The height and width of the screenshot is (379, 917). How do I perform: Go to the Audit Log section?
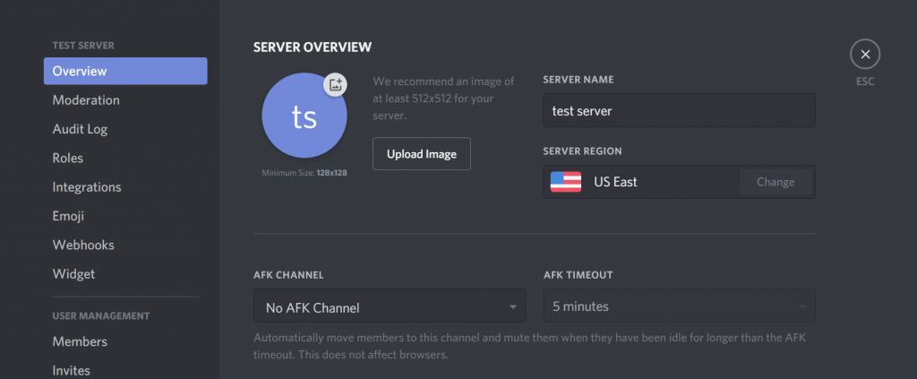(x=80, y=129)
